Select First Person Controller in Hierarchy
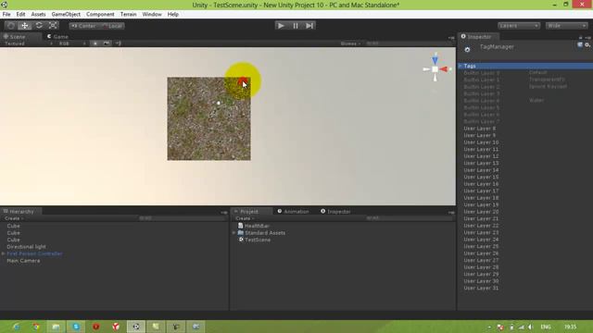 (34, 253)
